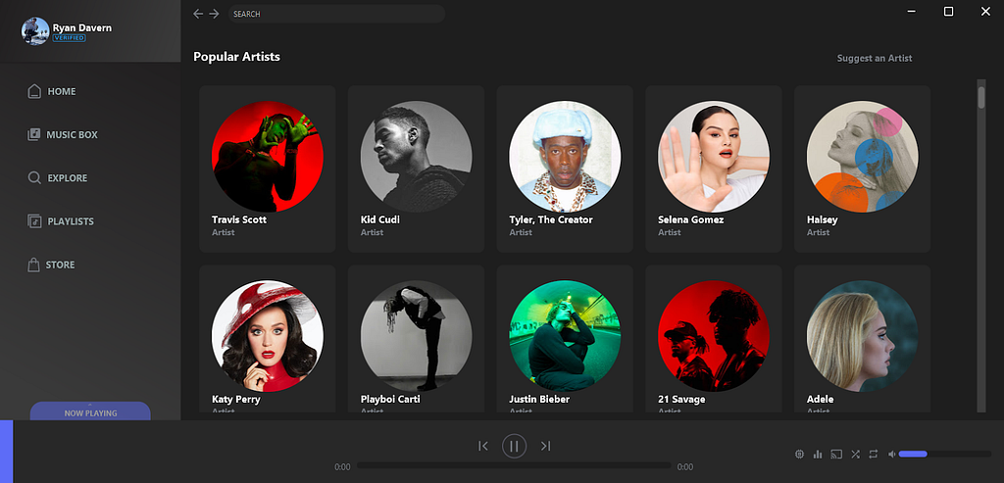This screenshot has width=1004, height=483.
Task: Click the Ryan Davern username
Action: (x=82, y=28)
